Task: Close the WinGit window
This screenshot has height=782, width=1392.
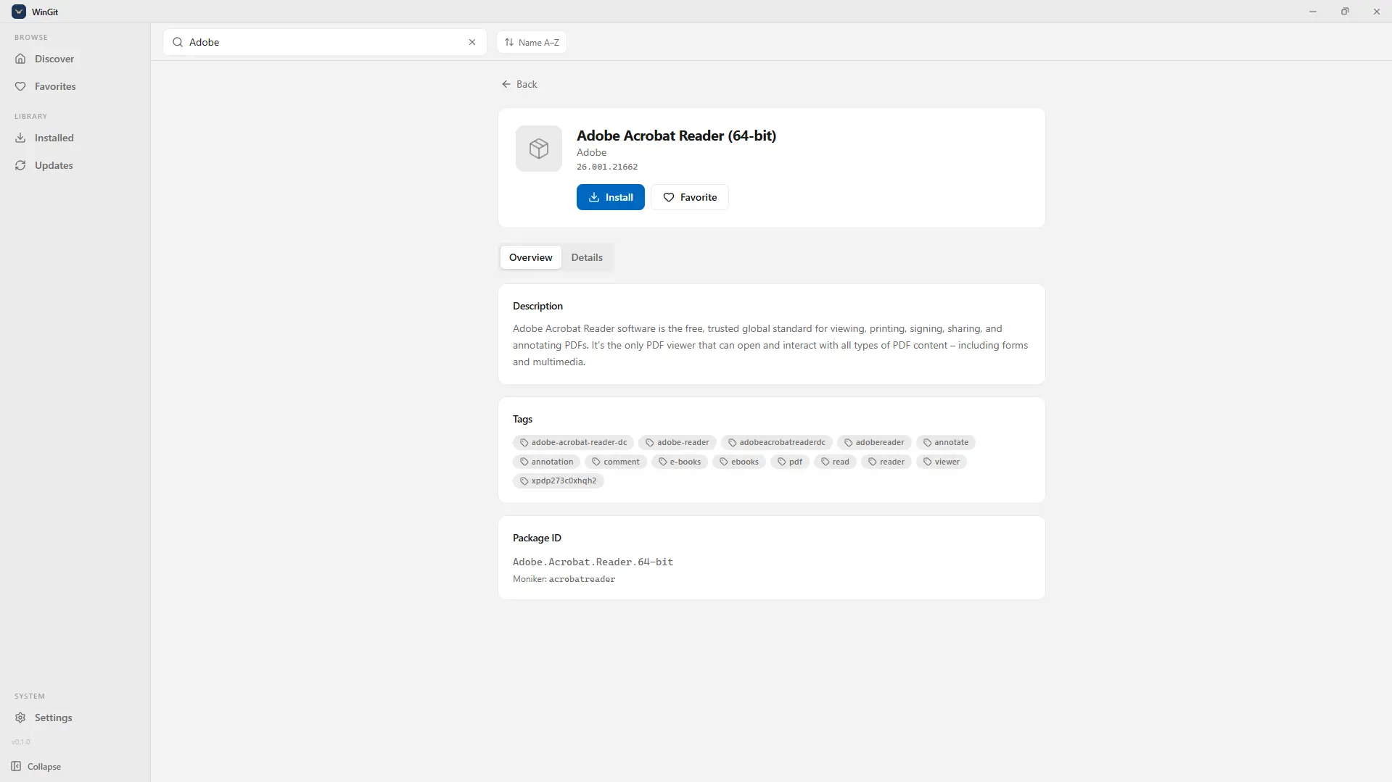Action: (x=1376, y=12)
